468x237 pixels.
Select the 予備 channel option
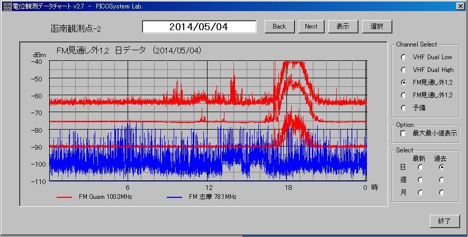[x=404, y=108]
